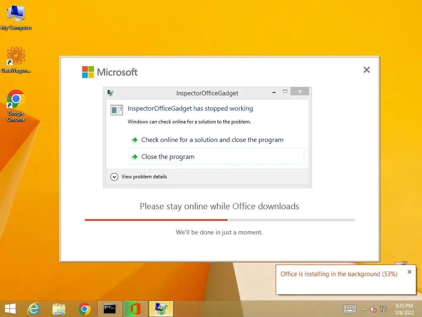This screenshot has height=317, width=422.
Task: Click the Microsoft logo in installer window
Action: pyautogui.click(x=110, y=72)
